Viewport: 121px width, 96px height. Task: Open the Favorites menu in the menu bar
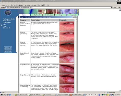(14, 3)
